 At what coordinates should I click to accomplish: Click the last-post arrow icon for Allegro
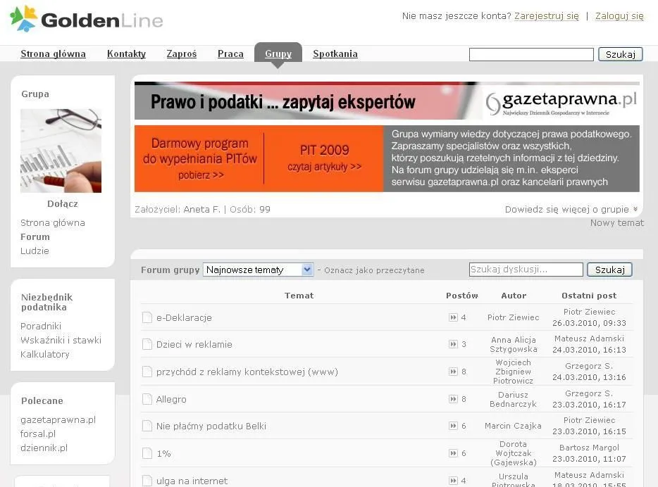(x=453, y=399)
